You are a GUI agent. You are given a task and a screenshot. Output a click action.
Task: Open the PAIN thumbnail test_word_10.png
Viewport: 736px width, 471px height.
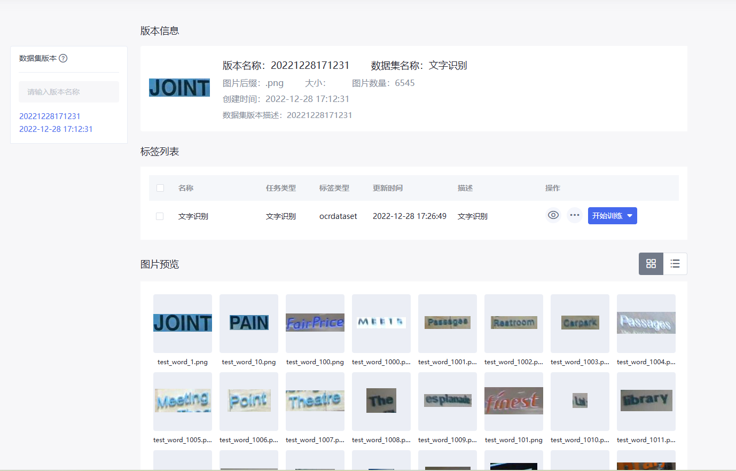249,323
